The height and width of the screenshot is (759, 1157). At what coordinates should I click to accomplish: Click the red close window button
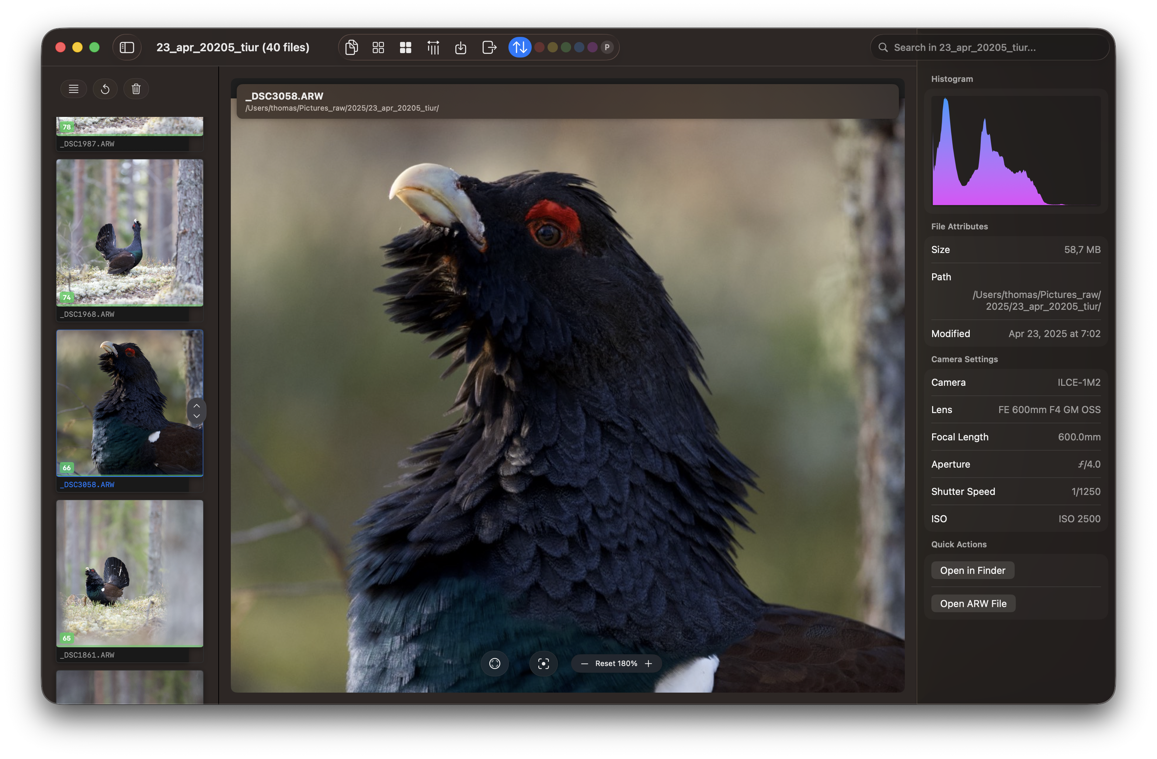[x=60, y=47]
